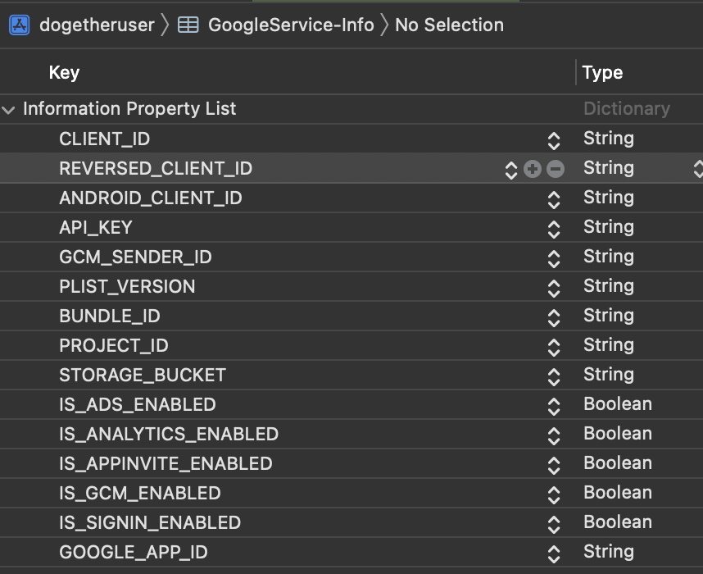
Task: Open key name stepper for REVERSED_CLIENT_ID
Action: [511, 170]
